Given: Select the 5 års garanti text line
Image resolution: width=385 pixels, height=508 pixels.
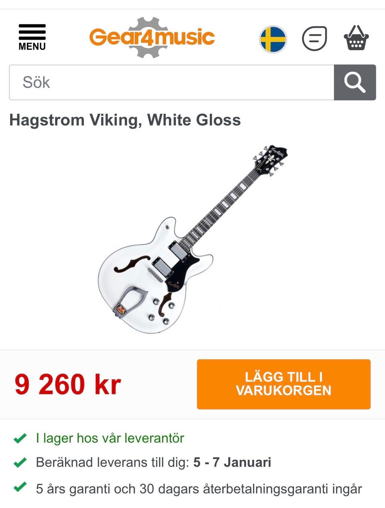Looking at the screenshot, I should pos(199,489).
